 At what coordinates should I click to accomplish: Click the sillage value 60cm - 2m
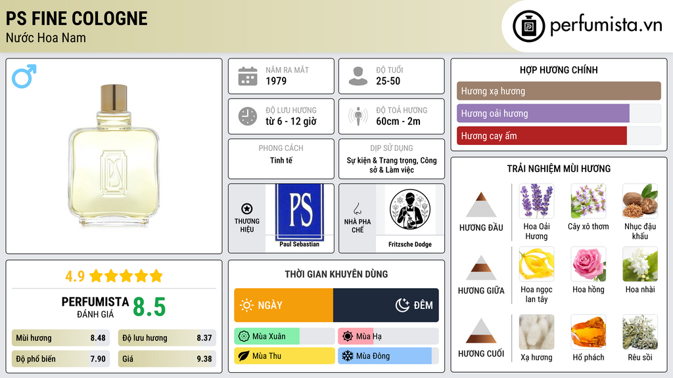coord(398,121)
